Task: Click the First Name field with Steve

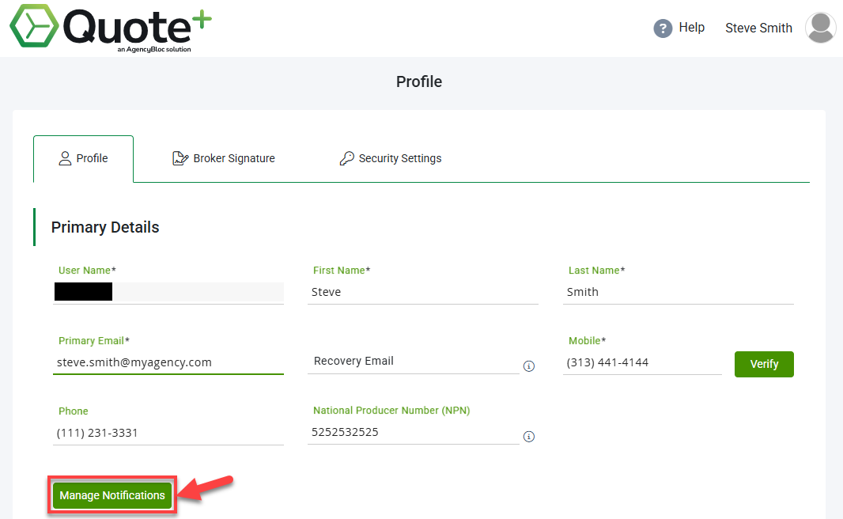Action: [x=422, y=292]
